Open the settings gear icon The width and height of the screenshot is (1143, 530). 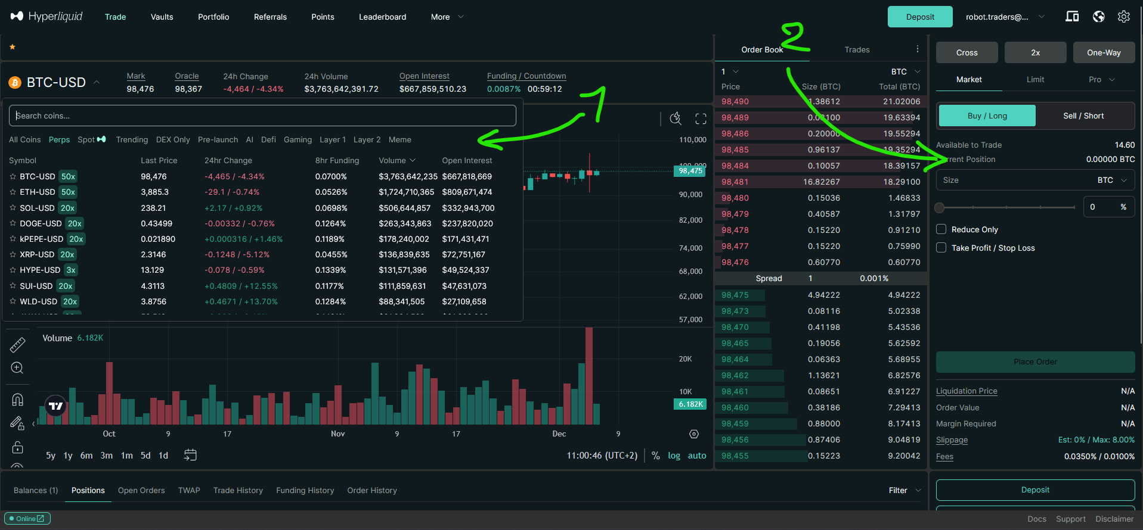coord(1124,17)
